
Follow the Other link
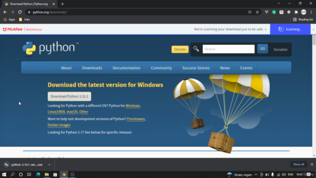point(83,112)
